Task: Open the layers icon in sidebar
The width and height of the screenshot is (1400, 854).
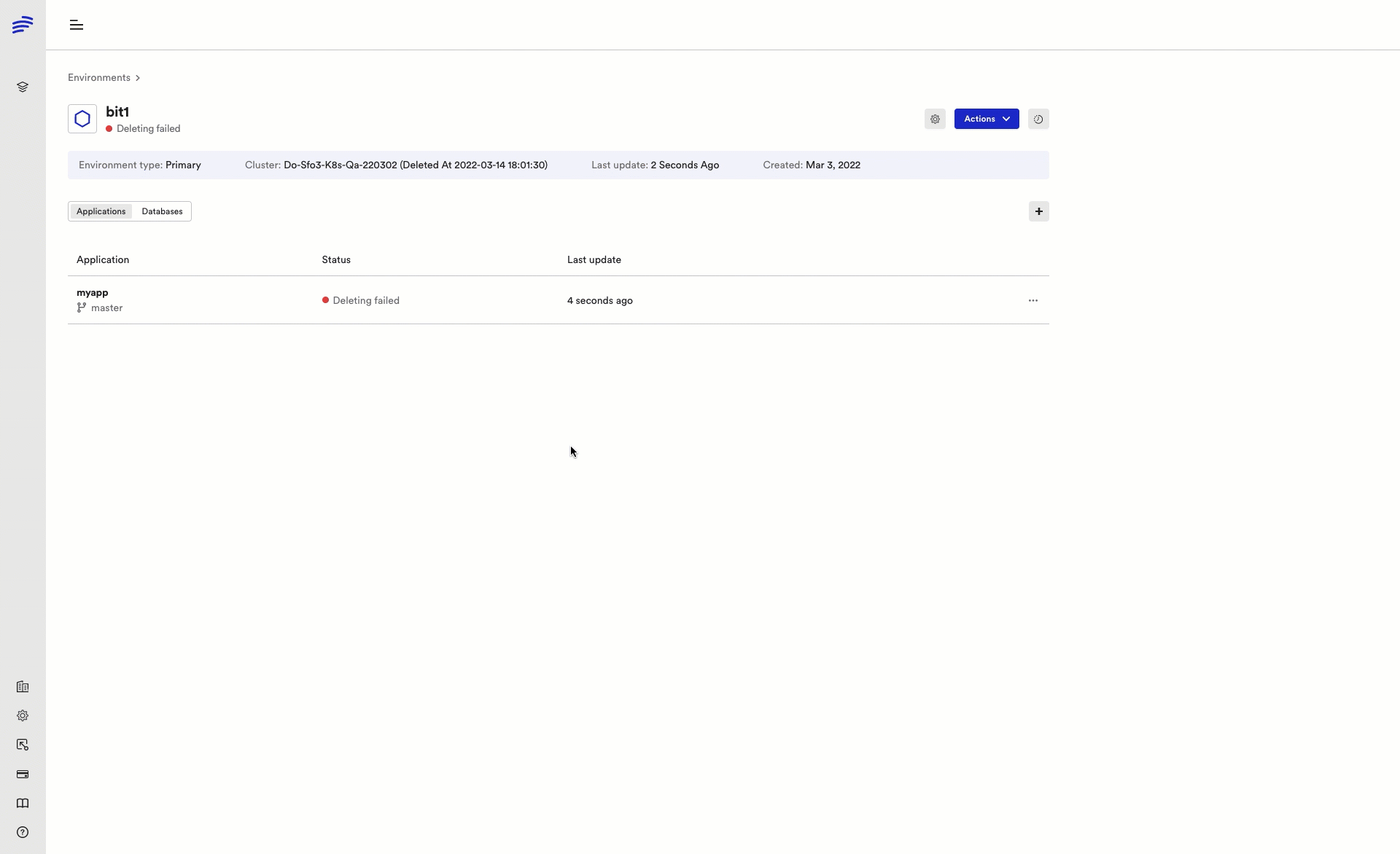Action: coord(23,87)
